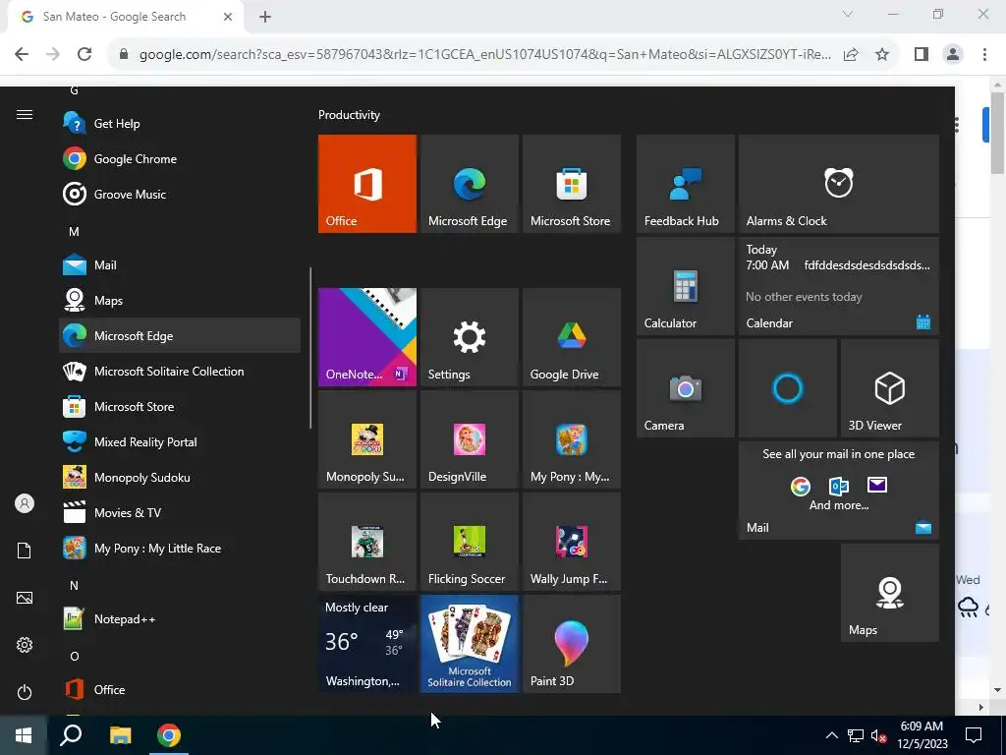The height and width of the screenshot is (755, 1006).
Task: Open Notepad++ from app list
Action: tap(180, 619)
